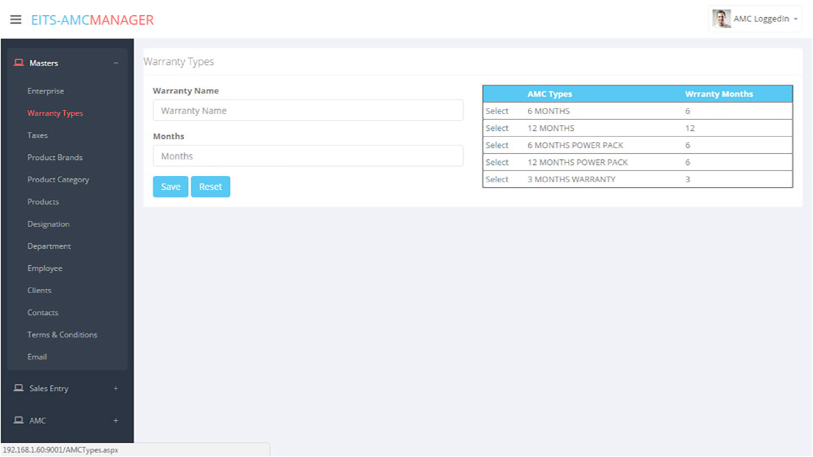The image size is (813, 457).
Task: Open the Clients page
Action: 39,290
